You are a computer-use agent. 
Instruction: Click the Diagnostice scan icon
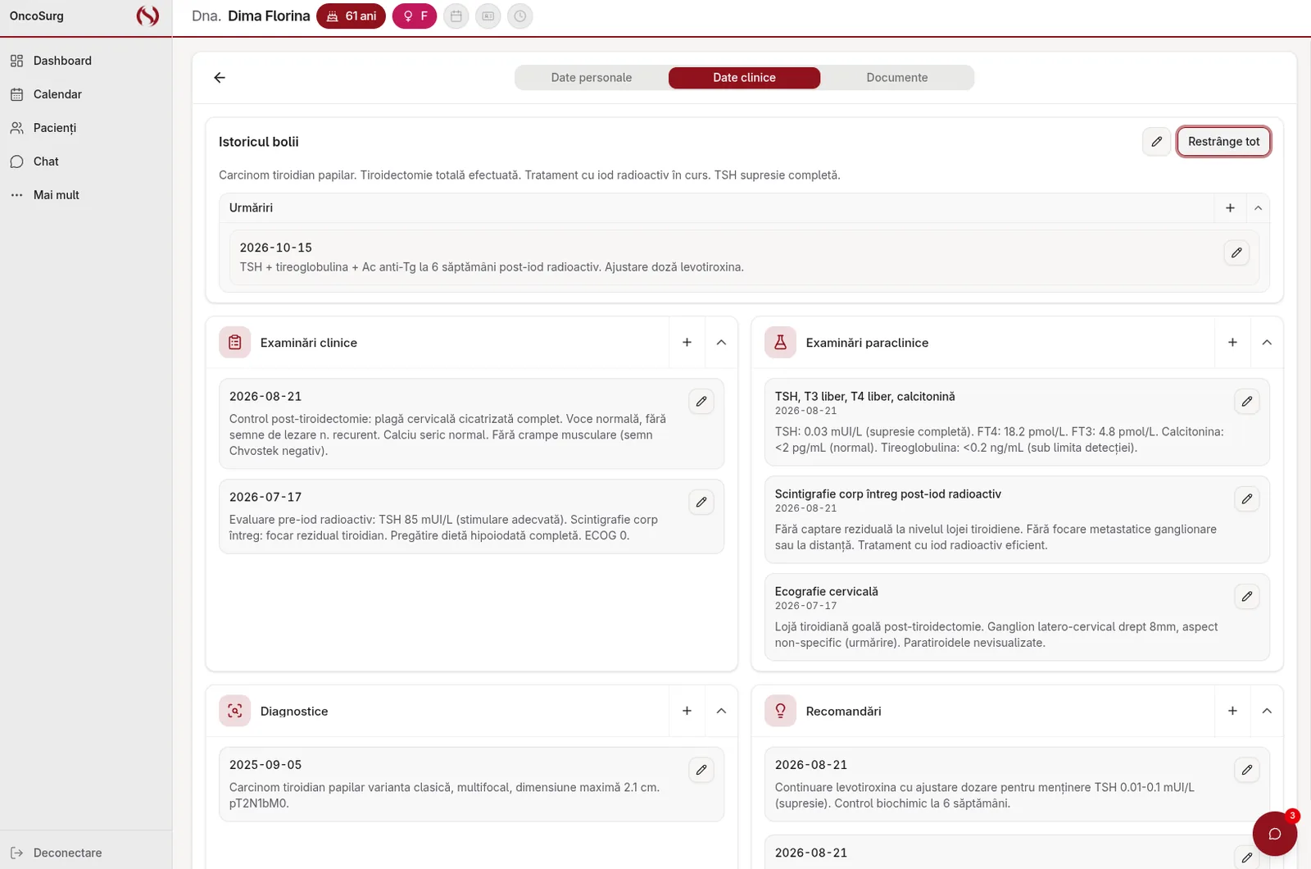235,711
